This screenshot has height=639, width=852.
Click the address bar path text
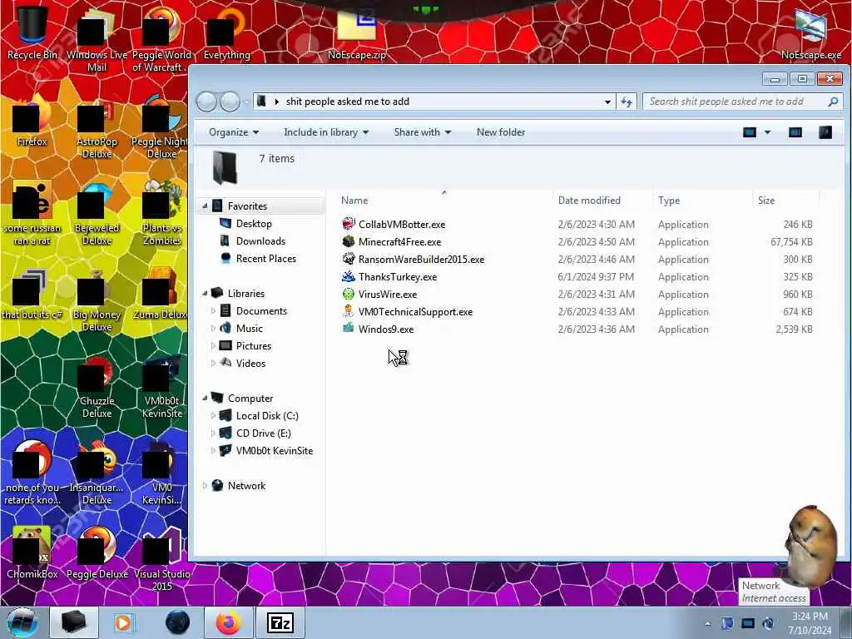coord(347,102)
